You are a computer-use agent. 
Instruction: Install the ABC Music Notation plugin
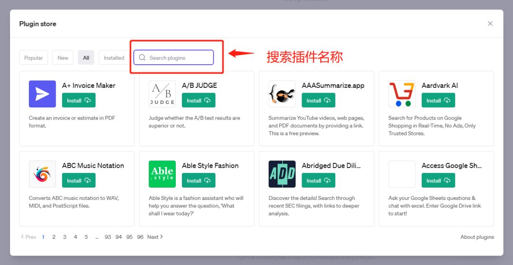(x=78, y=180)
